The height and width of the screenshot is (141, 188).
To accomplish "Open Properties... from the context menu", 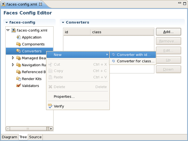I will (x=78, y=96).
